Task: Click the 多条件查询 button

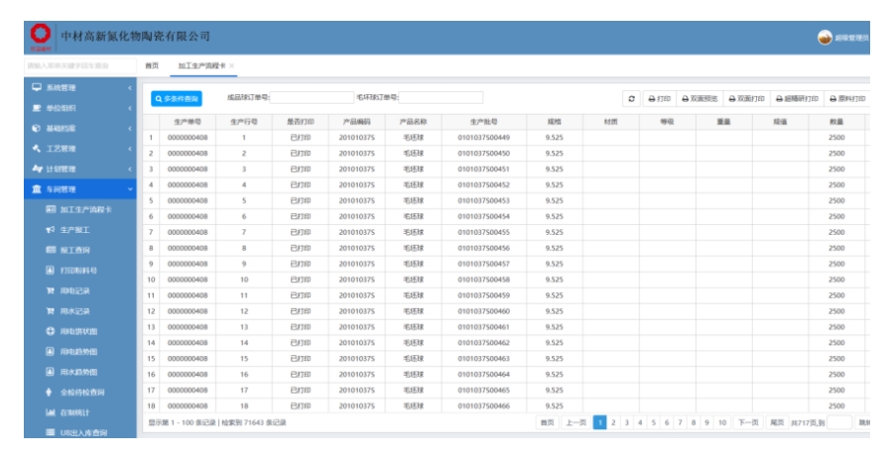Action: [177, 99]
